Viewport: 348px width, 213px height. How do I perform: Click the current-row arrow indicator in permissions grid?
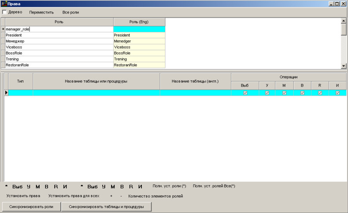point(6,93)
